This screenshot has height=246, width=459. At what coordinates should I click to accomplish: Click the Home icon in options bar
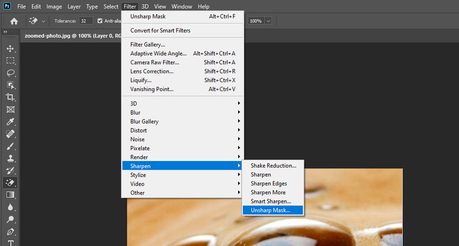pyautogui.click(x=13, y=21)
